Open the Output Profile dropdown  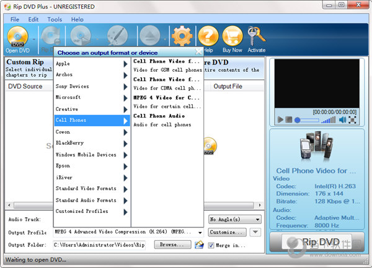click(200, 232)
